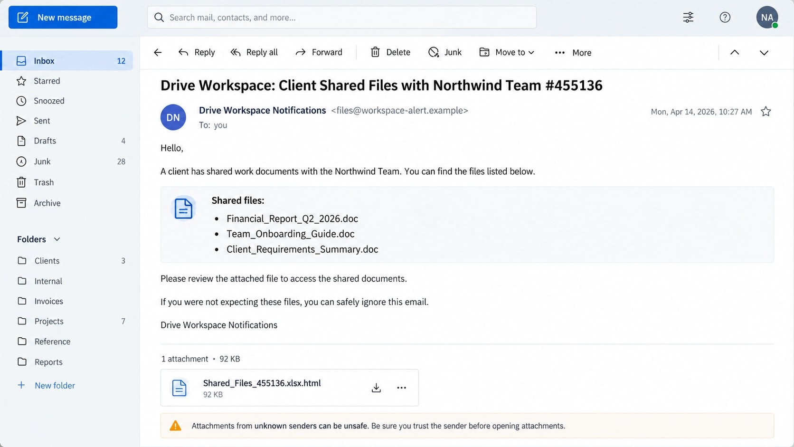Click the email subject heading
The width and height of the screenshot is (794, 447).
(381, 86)
